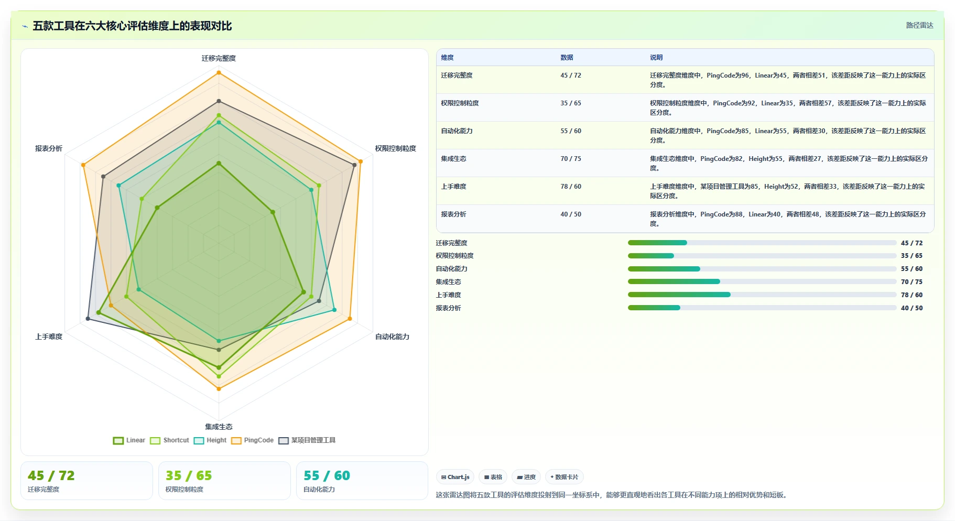Click PingCode's orange point on 集成生态 axis
This screenshot has height=521, width=955.
click(219, 388)
